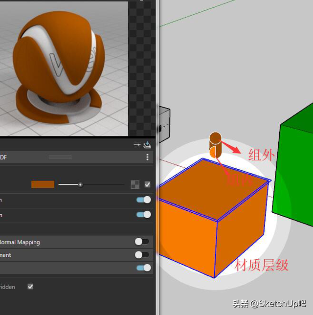Screen dimensions: 313x315
Task: Turn off the enabled toggle below the 'nent' row
Action: pos(144,268)
